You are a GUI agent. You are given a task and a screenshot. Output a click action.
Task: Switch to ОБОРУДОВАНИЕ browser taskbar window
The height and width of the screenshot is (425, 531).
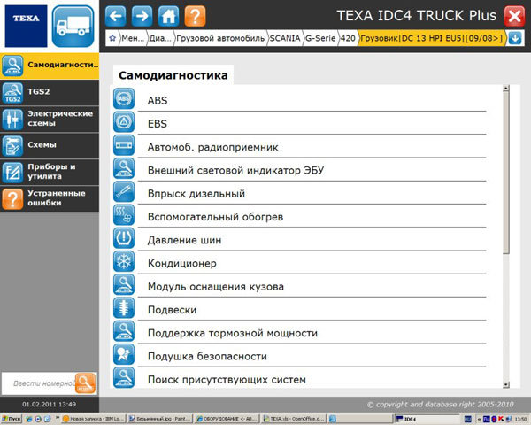[x=227, y=419]
